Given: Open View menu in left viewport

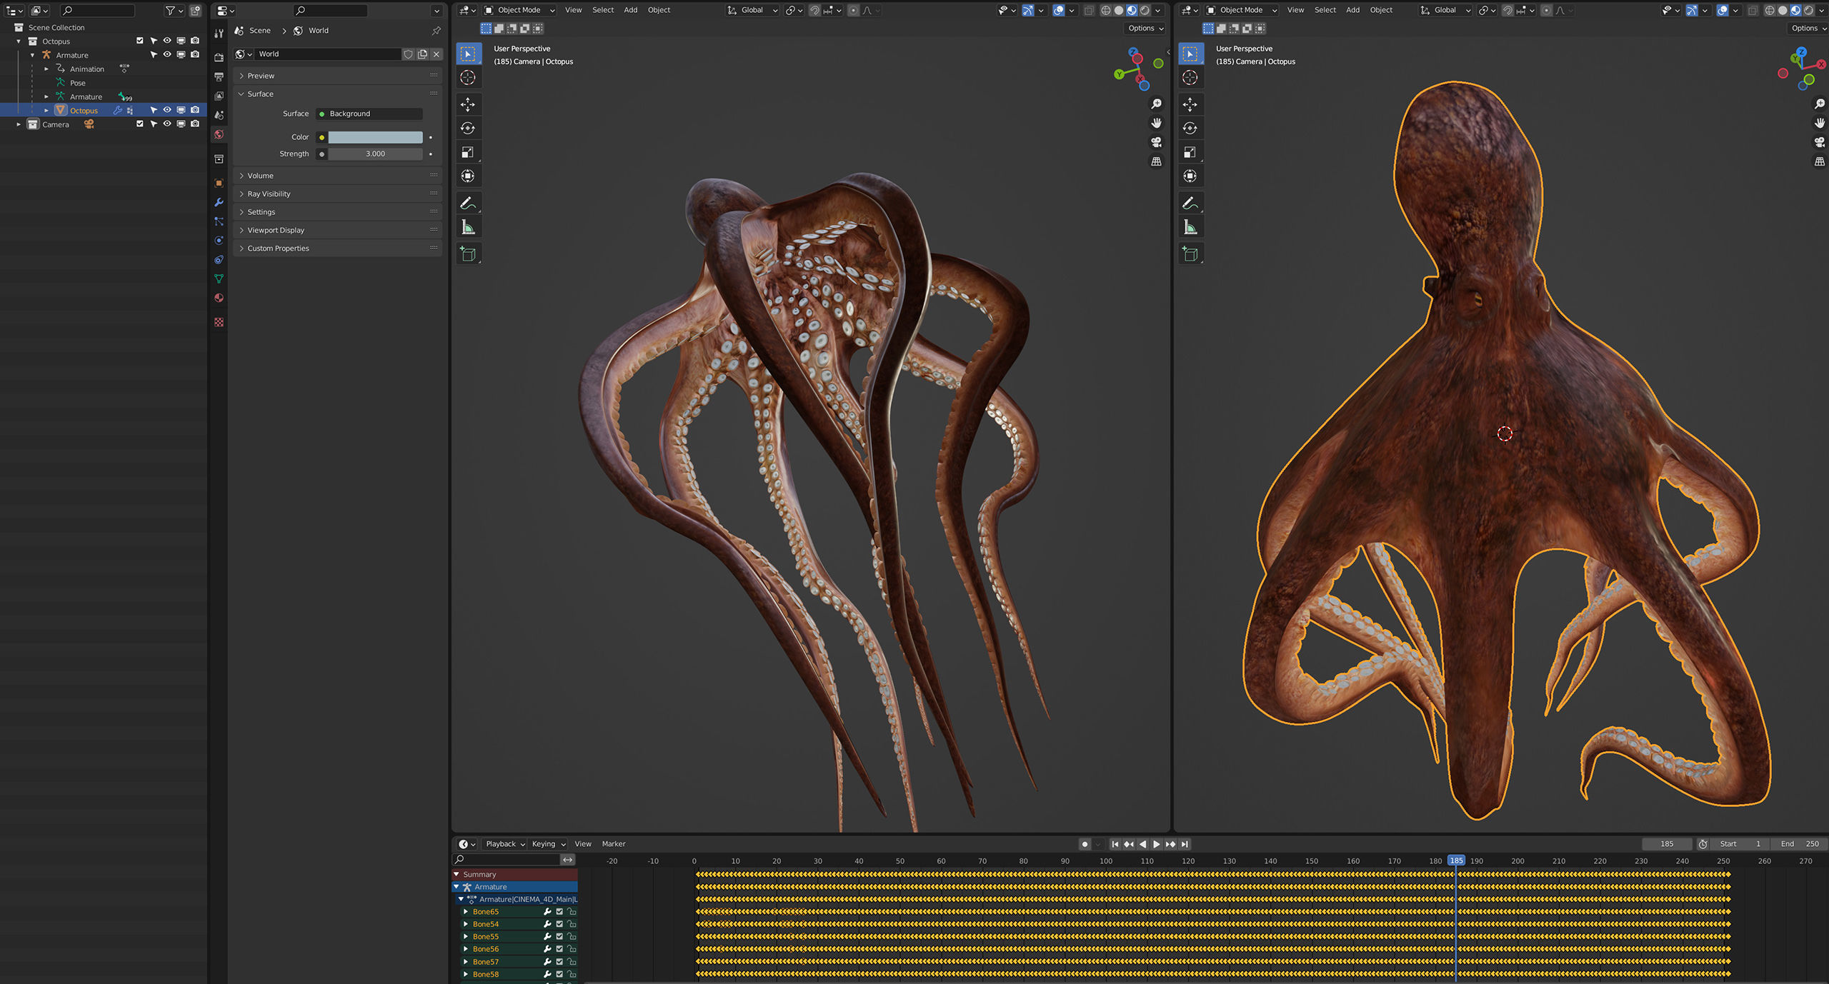Looking at the screenshot, I should [x=573, y=11].
